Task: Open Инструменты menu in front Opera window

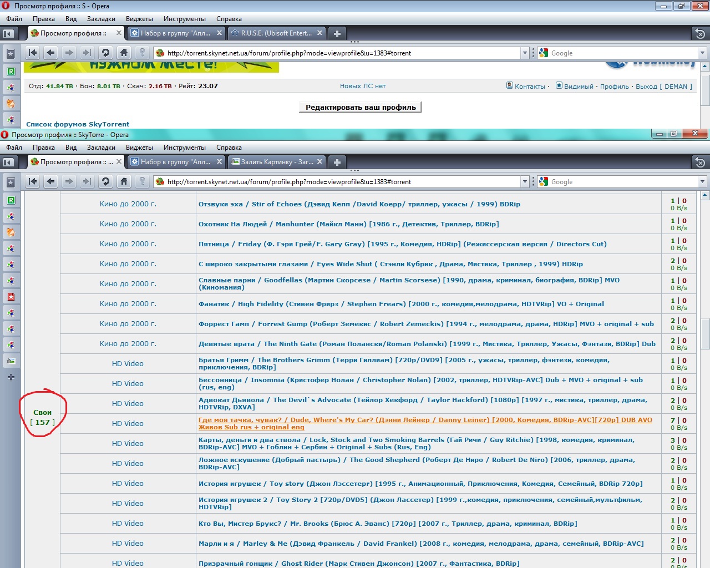Action: (185, 148)
